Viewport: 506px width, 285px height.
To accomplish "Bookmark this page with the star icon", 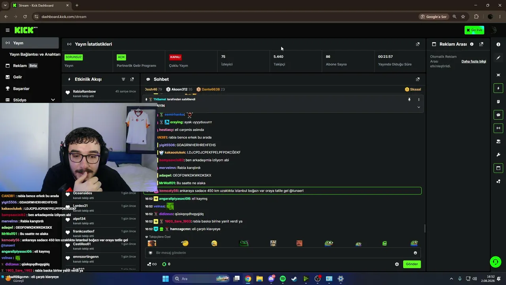I will coord(463,17).
